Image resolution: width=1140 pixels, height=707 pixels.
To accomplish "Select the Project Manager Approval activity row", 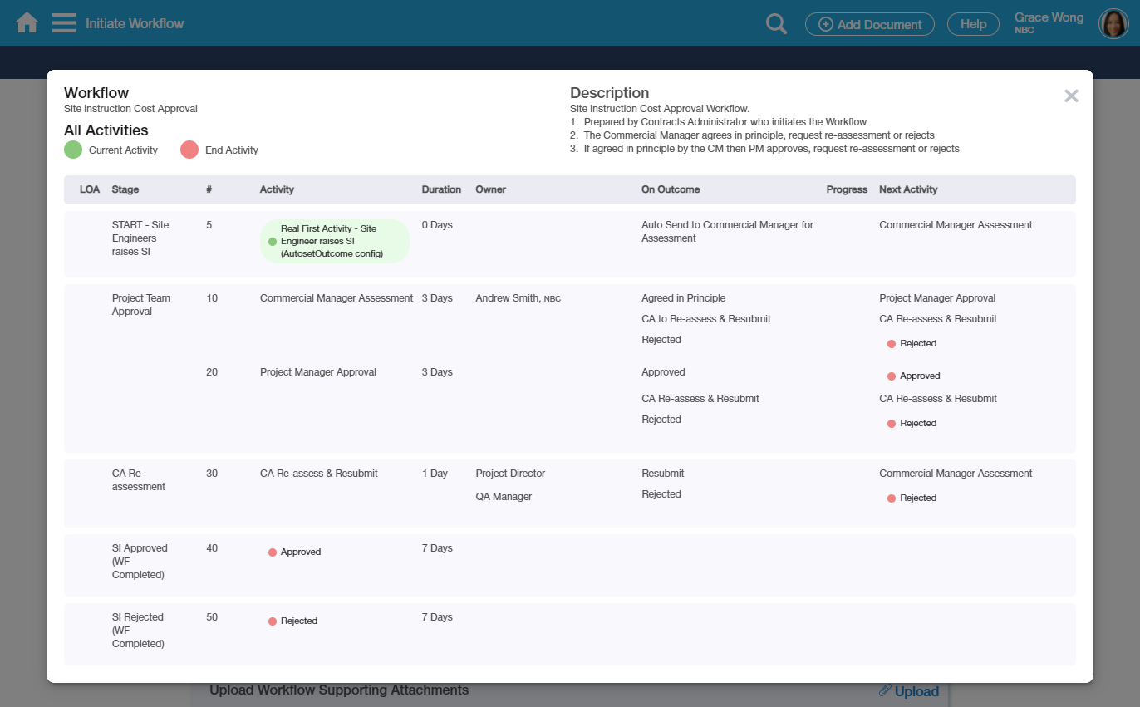I will [x=317, y=372].
